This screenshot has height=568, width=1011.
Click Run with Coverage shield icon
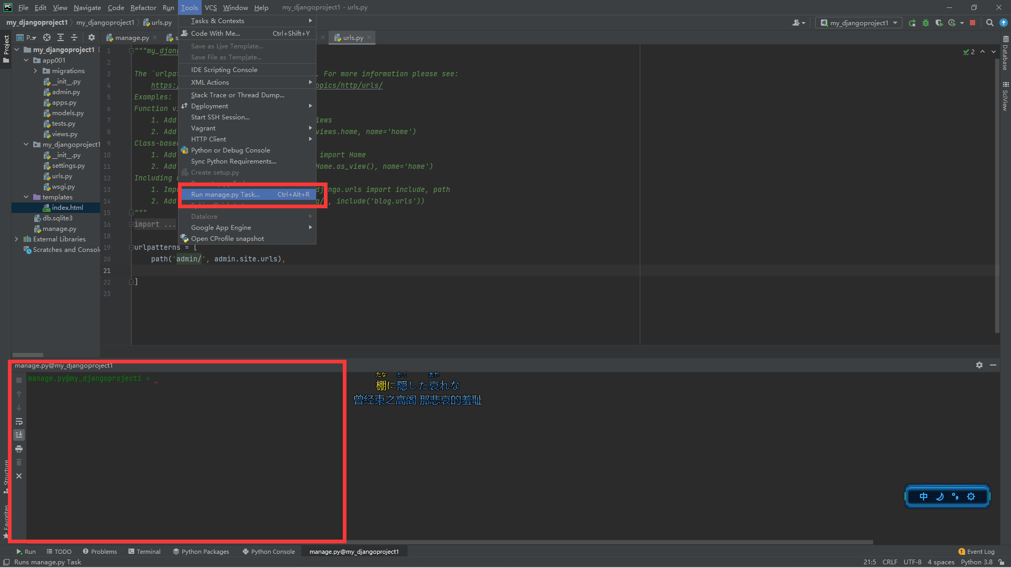coord(938,23)
